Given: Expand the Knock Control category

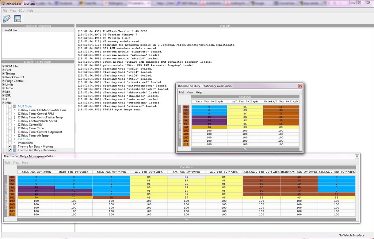Looking at the screenshot, I should (3, 77).
